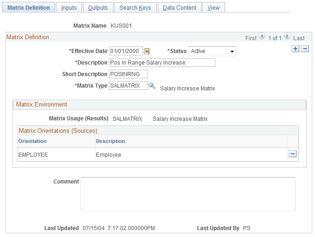Switch to the Inputs tab
The height and width of the screenshot is (237, 315).
[x=69, y=8]
